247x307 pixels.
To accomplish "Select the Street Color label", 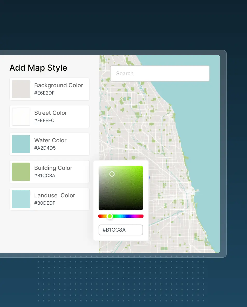I will coord(51,113).
